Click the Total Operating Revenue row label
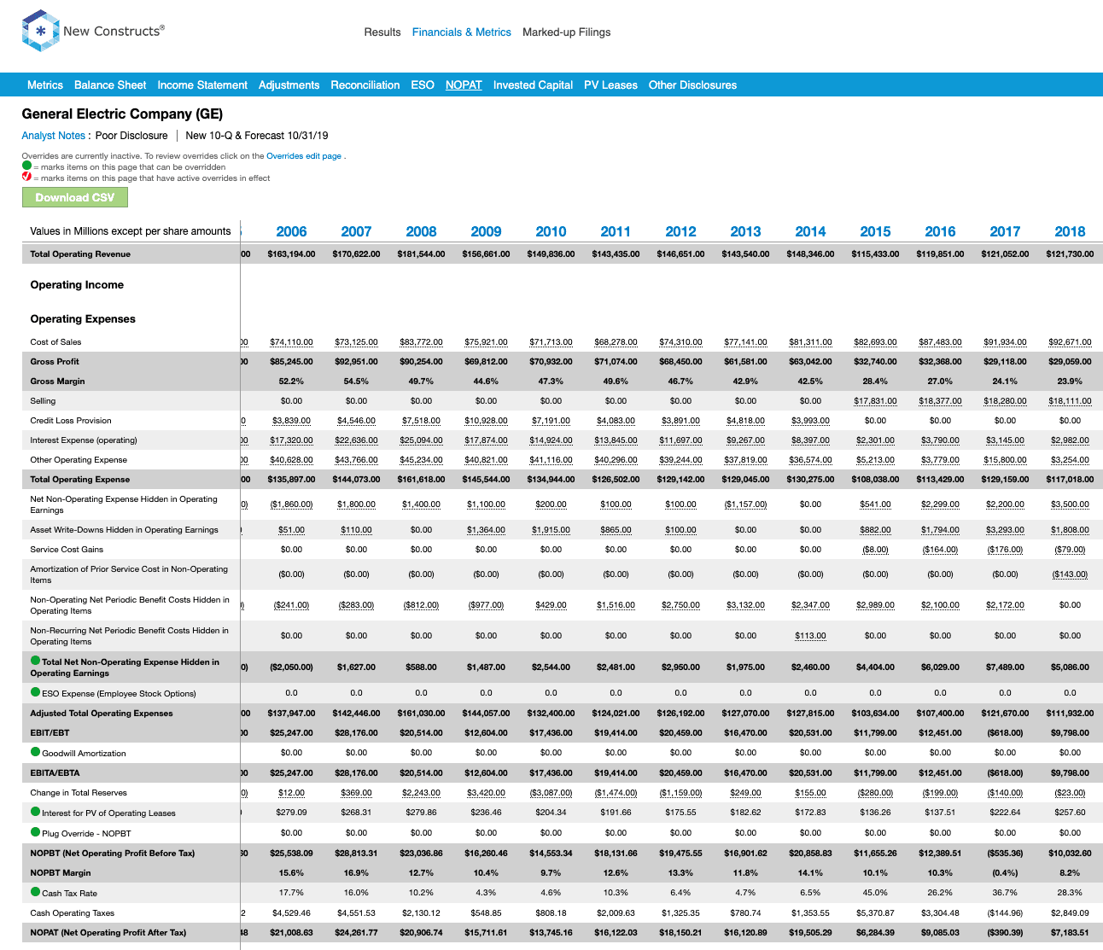This screenshot has height=950, width=1103. click(x=80, y=254)
